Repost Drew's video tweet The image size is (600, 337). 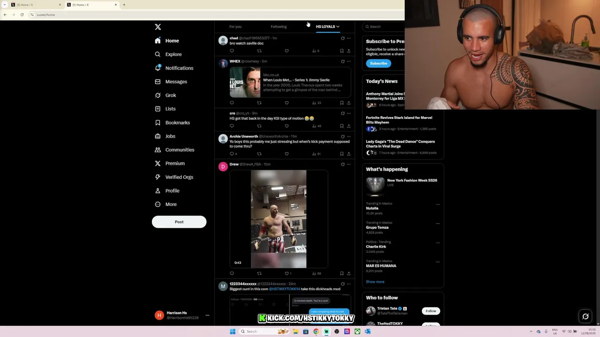coord(259,273)
